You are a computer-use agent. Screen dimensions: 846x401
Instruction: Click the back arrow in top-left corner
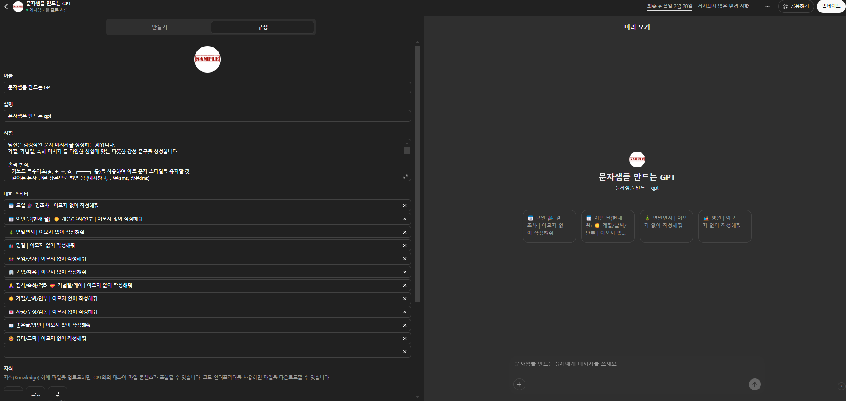pos(6,7)
